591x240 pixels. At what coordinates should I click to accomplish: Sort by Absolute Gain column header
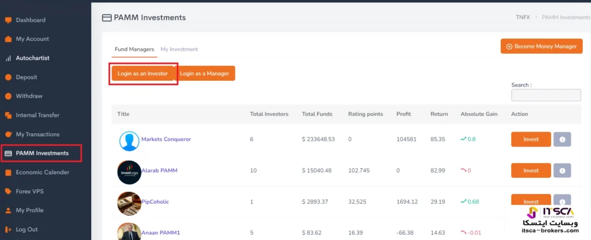[x=479, y=114]
